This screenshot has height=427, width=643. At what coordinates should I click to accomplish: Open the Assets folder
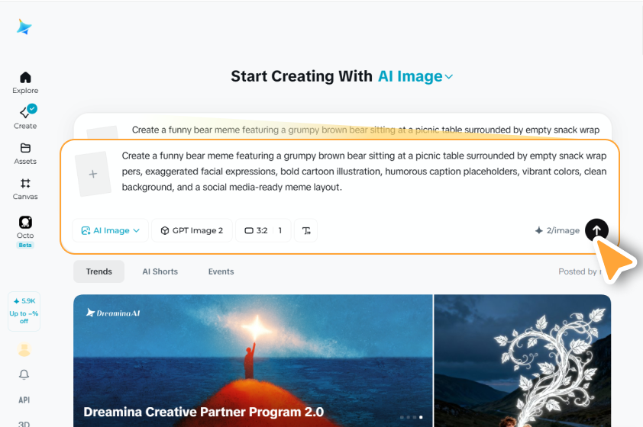click(x=25, y=153)
